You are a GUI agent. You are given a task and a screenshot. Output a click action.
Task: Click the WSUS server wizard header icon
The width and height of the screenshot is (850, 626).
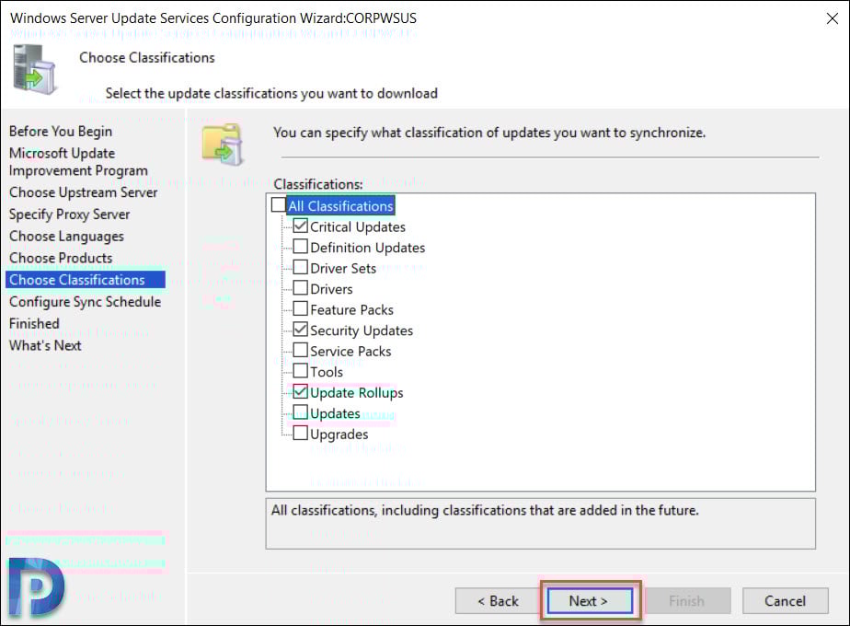click(34, 69)
